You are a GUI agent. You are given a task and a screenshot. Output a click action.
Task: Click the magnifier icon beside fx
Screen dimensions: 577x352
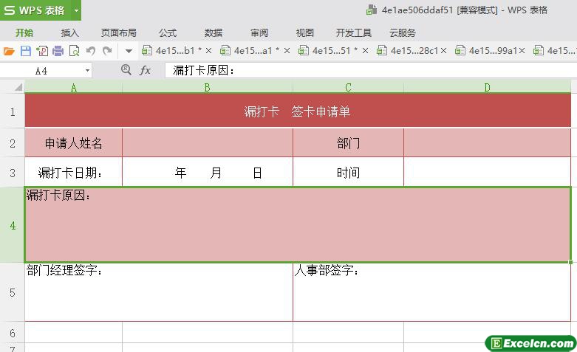pyautogui.click(x=126, y=69)
